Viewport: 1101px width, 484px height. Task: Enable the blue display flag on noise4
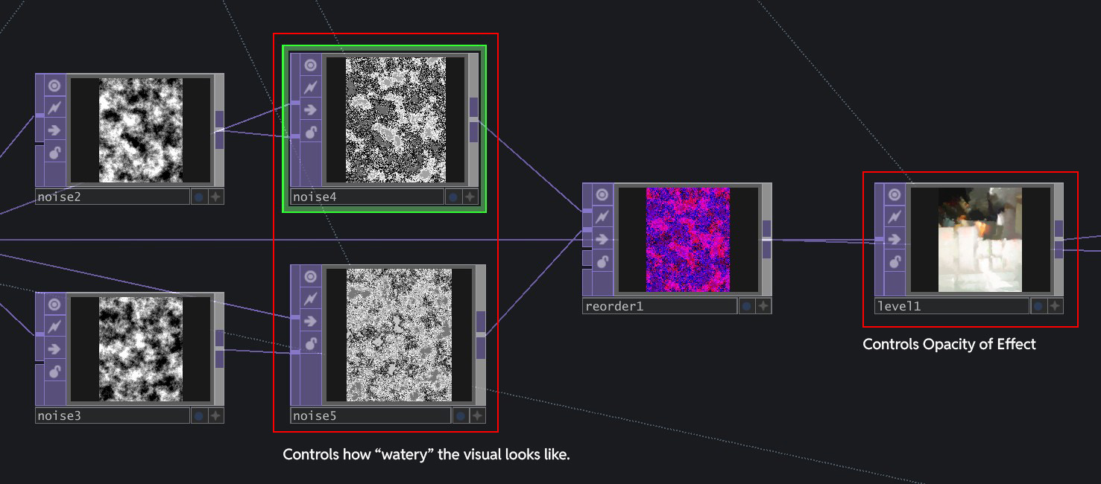point(452,197)
